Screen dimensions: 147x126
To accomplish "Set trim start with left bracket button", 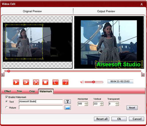I will (x=55, y=82).
